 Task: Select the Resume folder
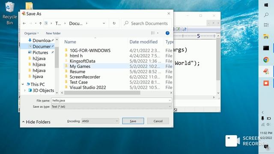tap(77, 71)
